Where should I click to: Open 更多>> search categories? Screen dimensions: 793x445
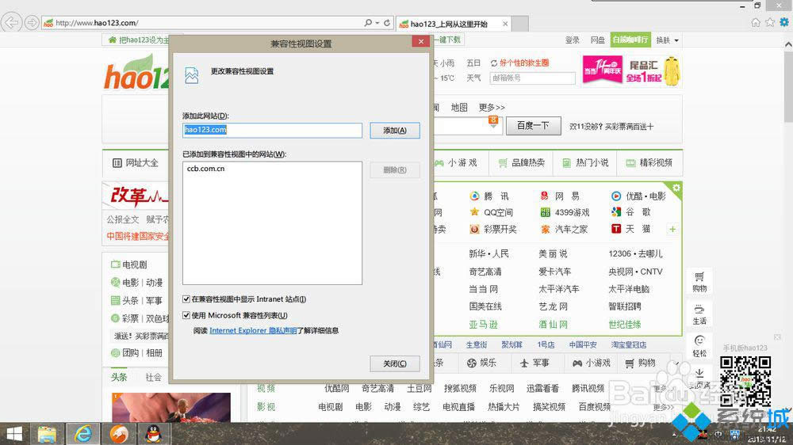point(492,107)
